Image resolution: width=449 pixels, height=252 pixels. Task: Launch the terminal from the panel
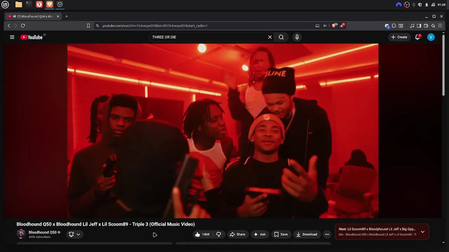29,5
